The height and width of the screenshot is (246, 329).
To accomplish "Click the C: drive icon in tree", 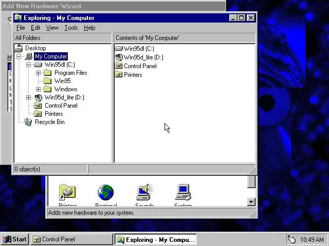I will (x=38, y=65).
